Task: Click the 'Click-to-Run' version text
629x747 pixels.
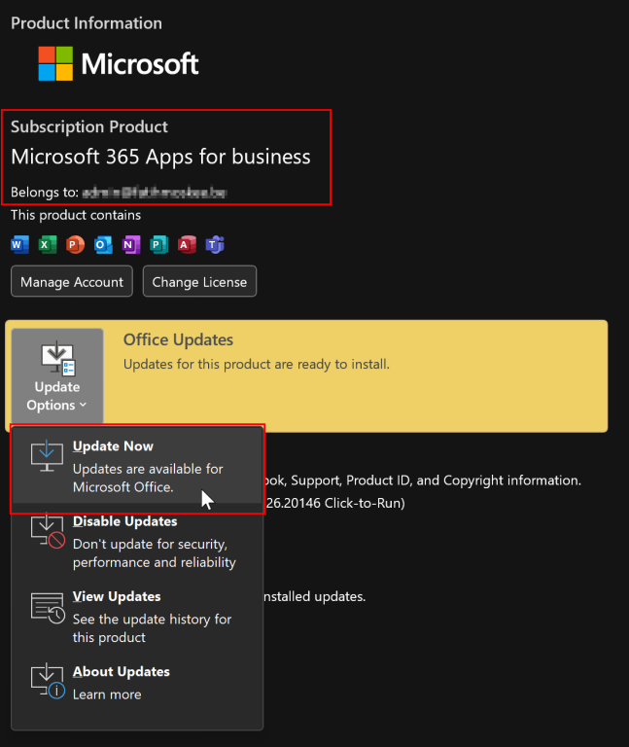Action: 365,503
